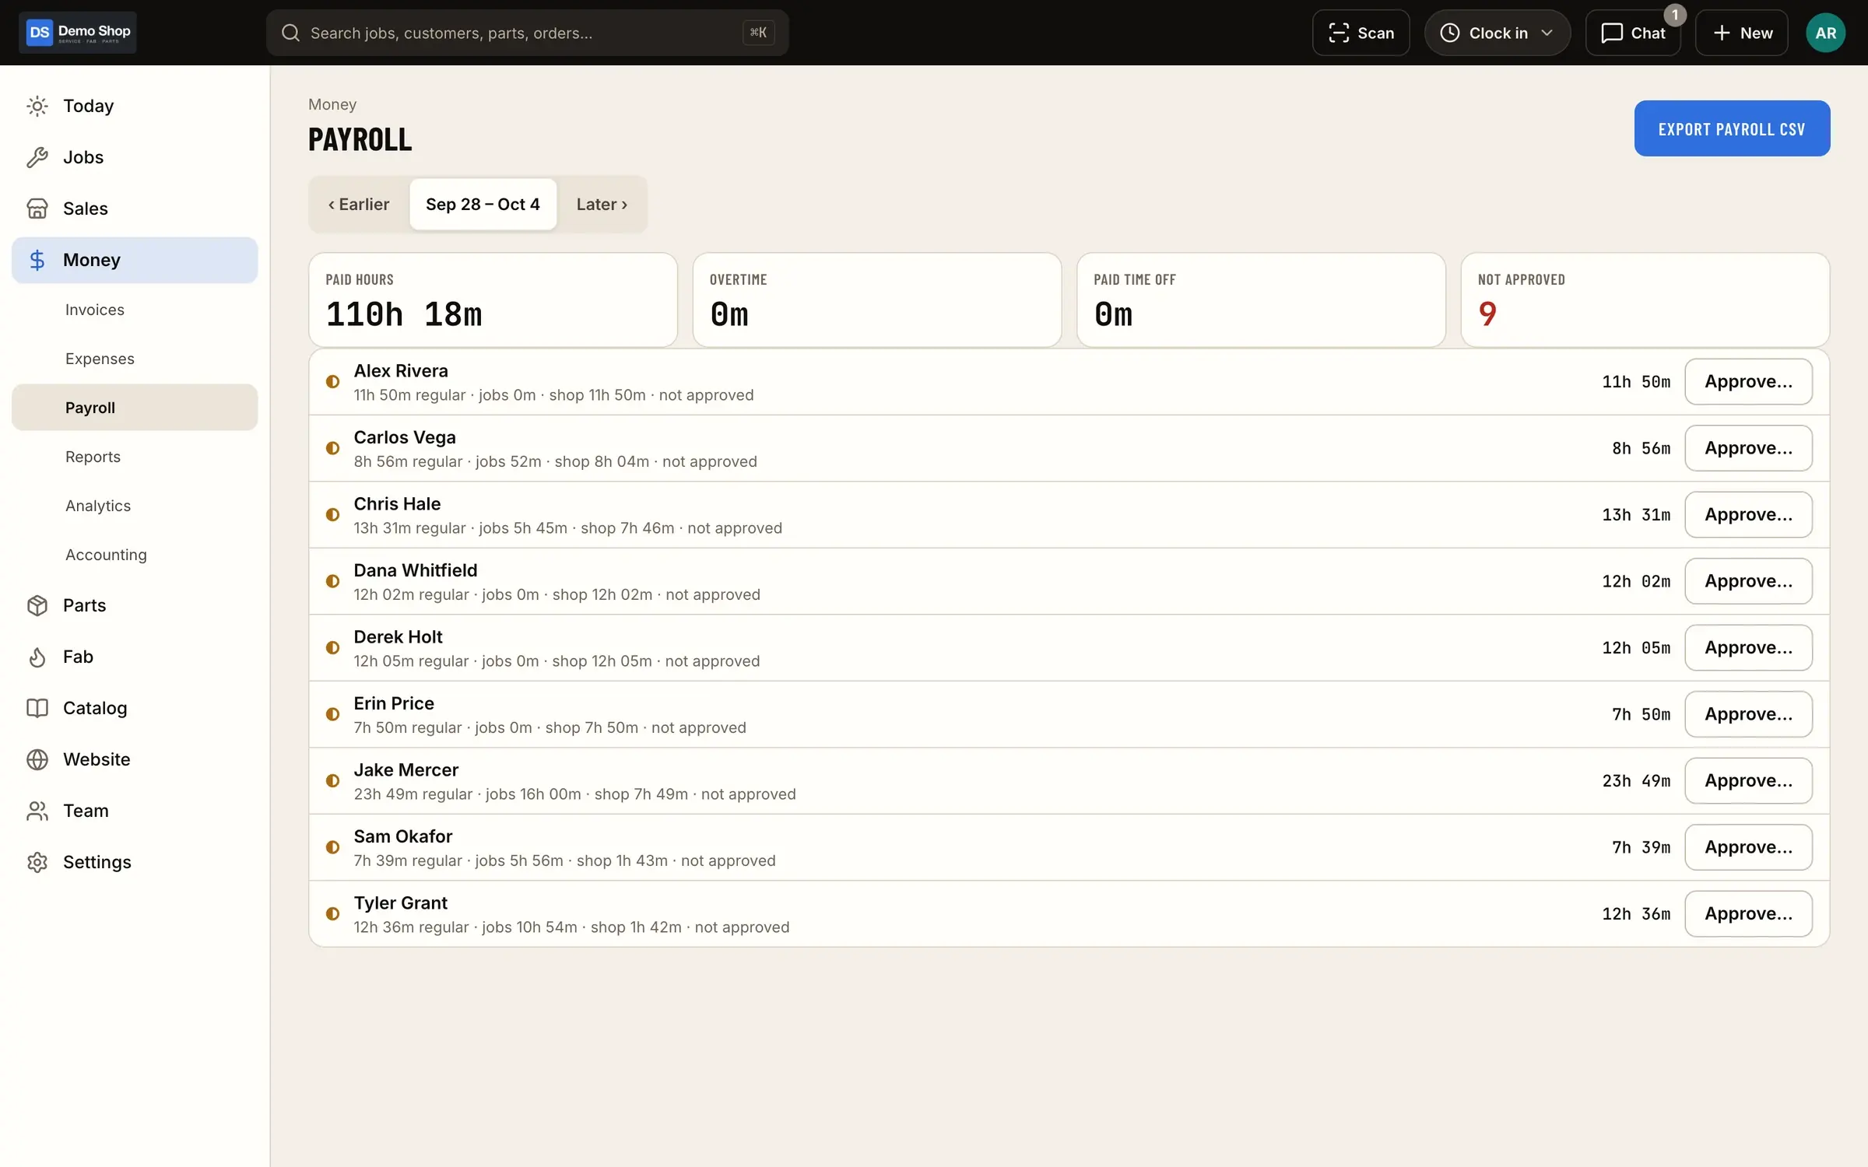
Task: Click the Team people icon
Action: 37,811
